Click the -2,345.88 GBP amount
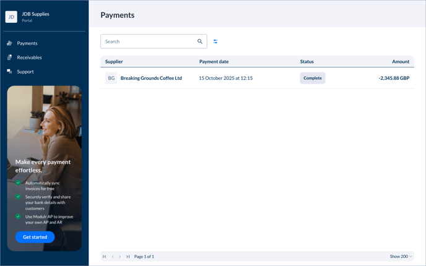426x266 pixels. 394,78
